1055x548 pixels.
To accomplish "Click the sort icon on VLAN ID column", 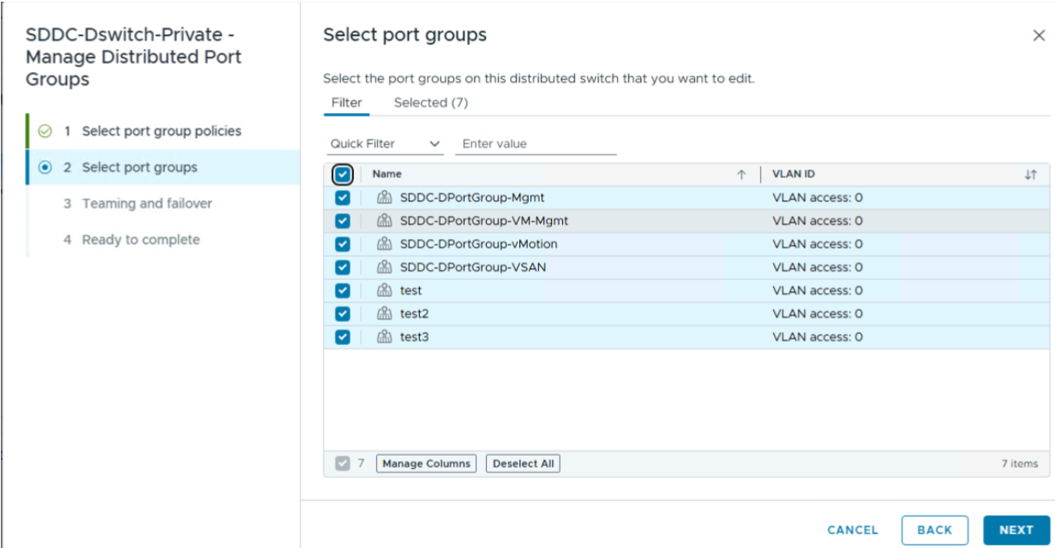I will coord(1030,175).
